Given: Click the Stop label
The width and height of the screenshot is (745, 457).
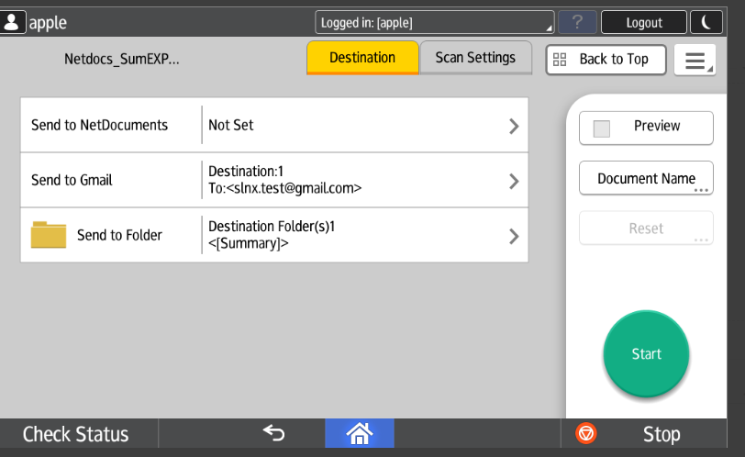Looking at the screenshot, I should coord(662,434).
